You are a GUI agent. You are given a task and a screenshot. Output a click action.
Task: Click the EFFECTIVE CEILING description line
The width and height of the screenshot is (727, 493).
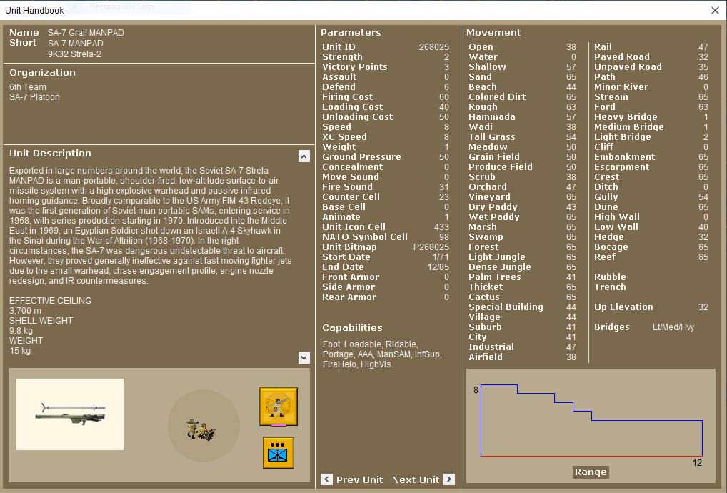tap(50, 301)
